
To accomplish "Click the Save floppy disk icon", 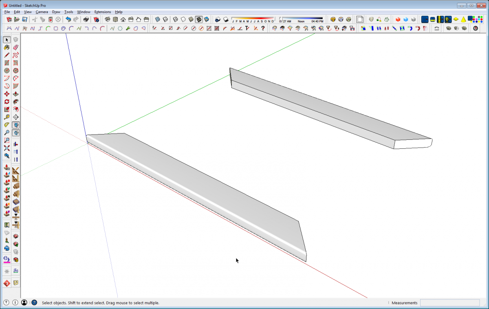I will [25, 19].
